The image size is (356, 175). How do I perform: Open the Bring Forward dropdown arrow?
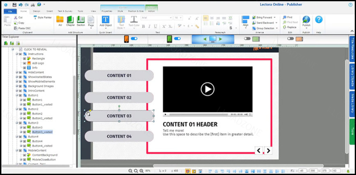click(x=274, y=17)
